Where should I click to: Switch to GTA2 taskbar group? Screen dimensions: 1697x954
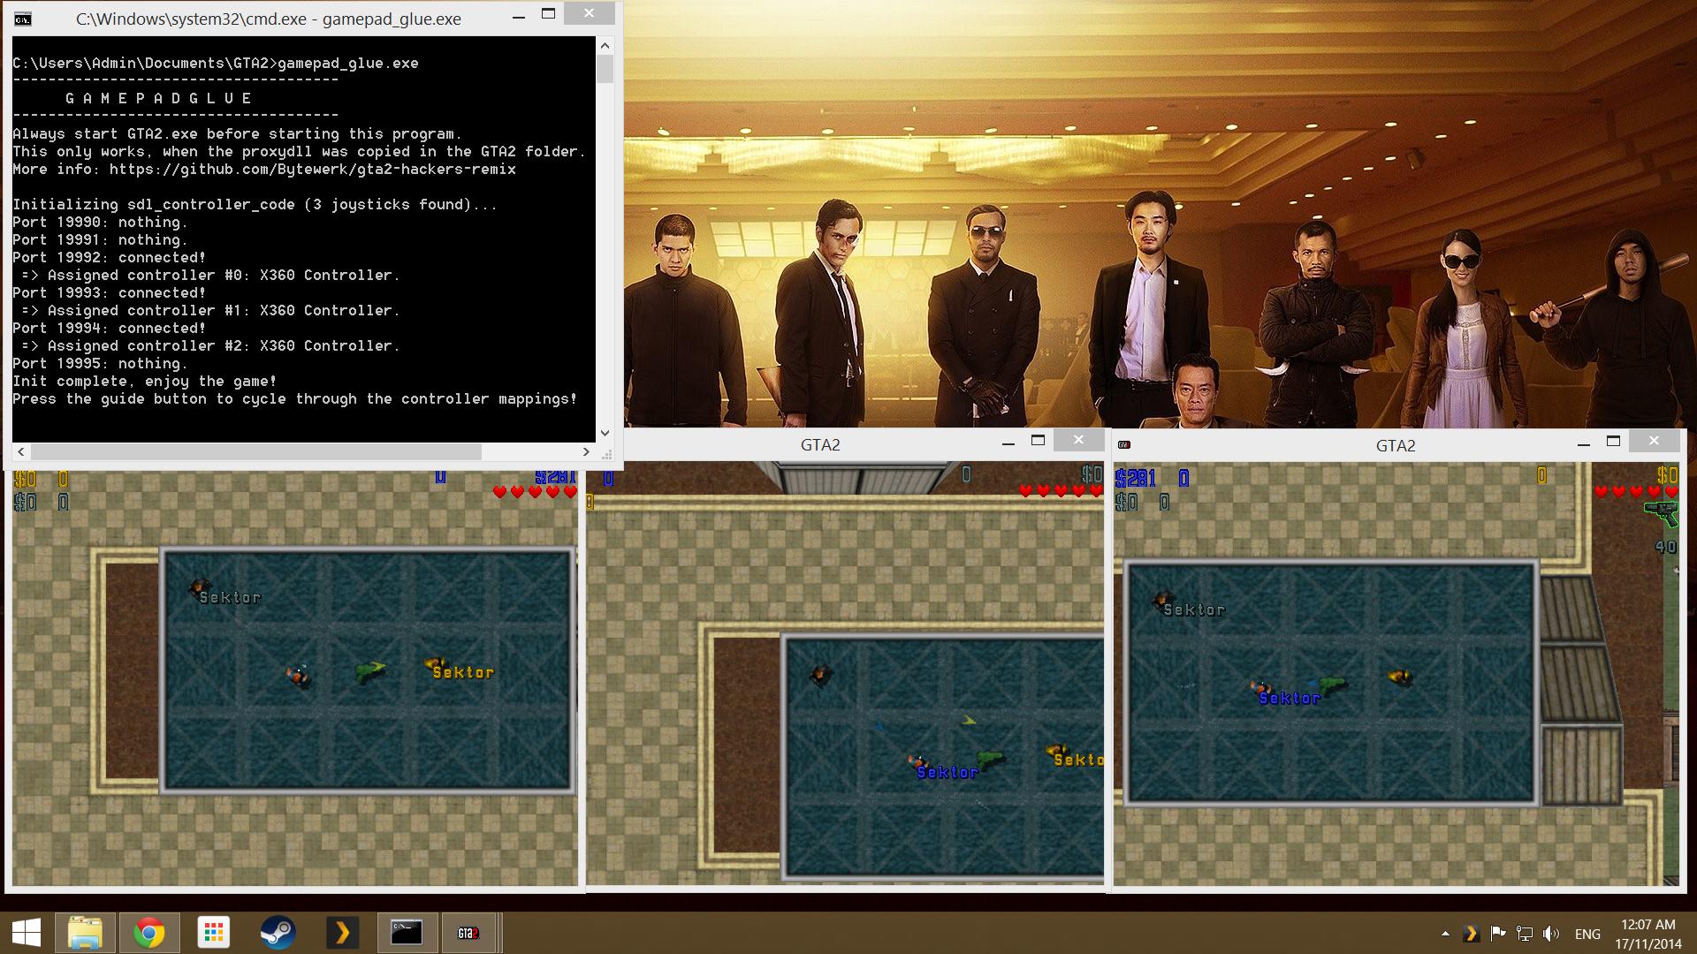[x=469, y=933]
